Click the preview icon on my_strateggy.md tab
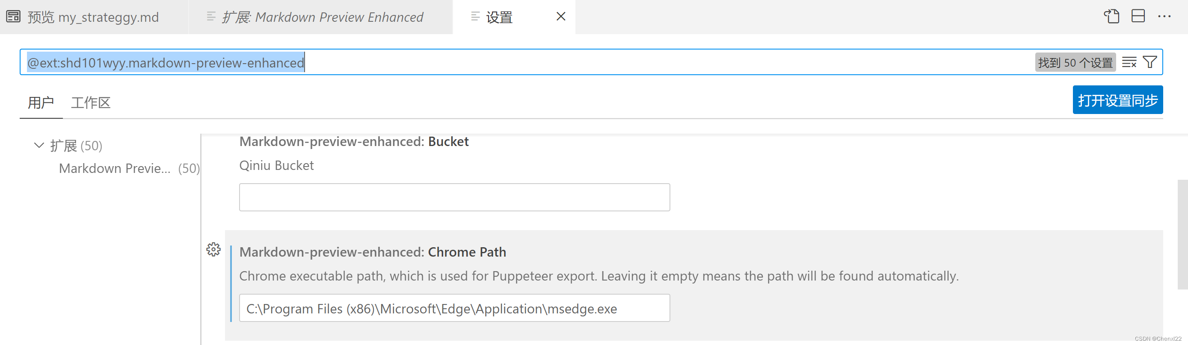 (x=13, y=16)
